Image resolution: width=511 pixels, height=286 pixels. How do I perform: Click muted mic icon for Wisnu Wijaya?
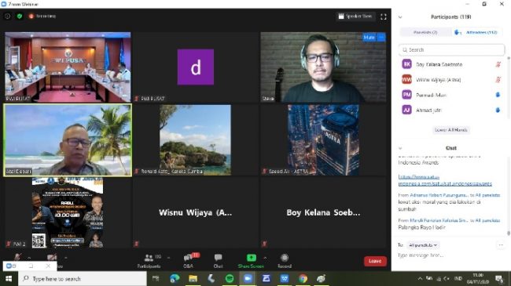498,80
